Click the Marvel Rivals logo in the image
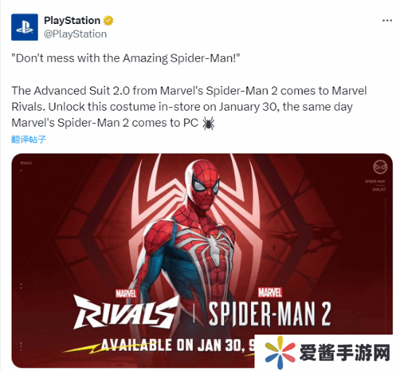The image size is (400, 371). point(126,309)
